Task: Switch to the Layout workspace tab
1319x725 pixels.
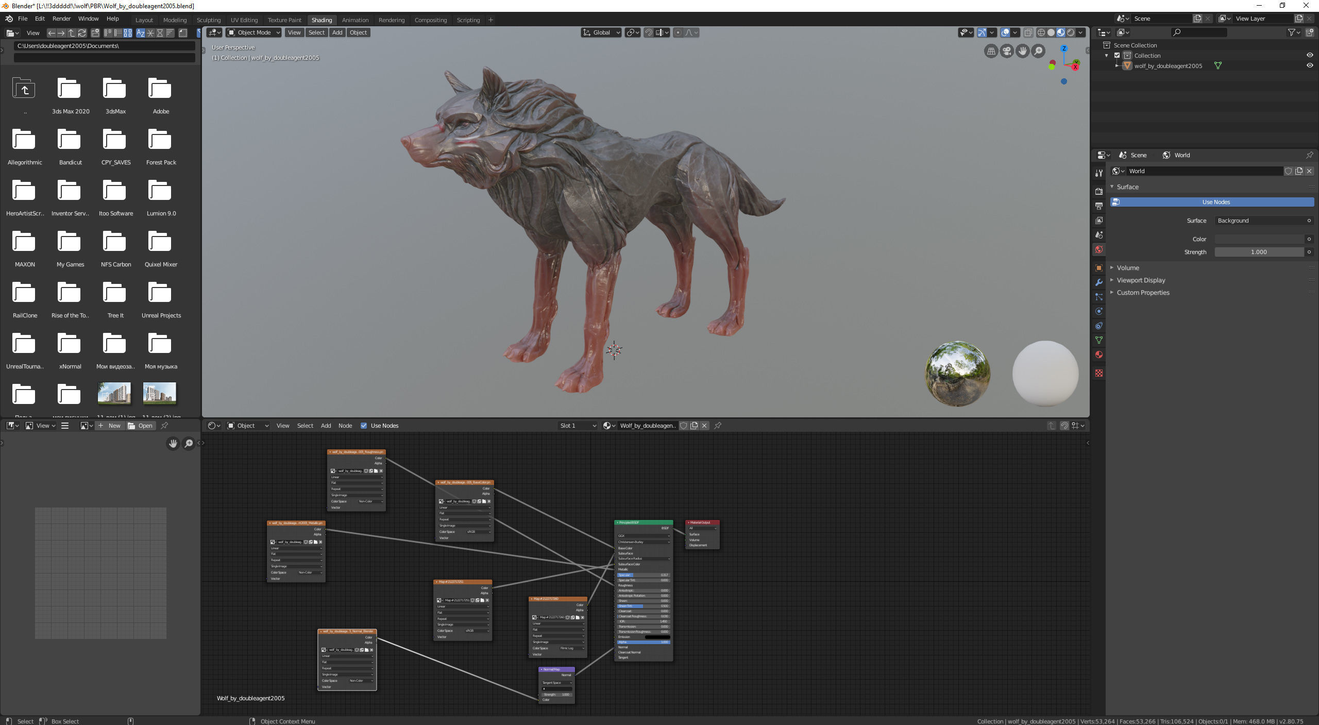Action: [x=144, y=20]
